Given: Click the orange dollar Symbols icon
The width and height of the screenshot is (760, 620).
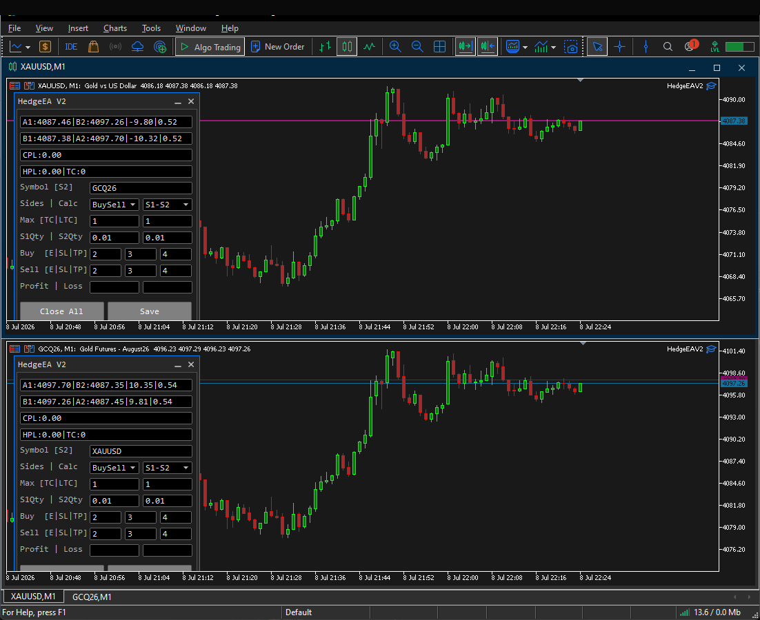Looking at the screenshot, I should [45, 47].
